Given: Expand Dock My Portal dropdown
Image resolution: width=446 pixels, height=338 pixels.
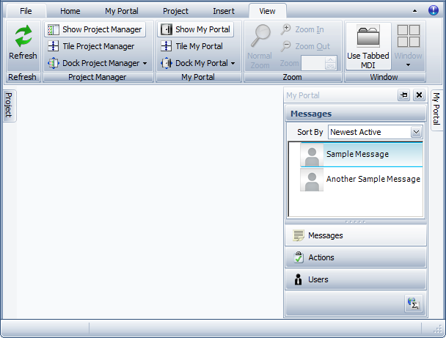Looking at the screenshot, I should [233, 64].
